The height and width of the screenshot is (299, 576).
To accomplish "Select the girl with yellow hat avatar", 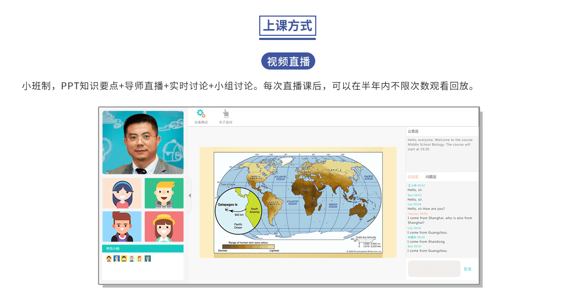I will [164, 226].
